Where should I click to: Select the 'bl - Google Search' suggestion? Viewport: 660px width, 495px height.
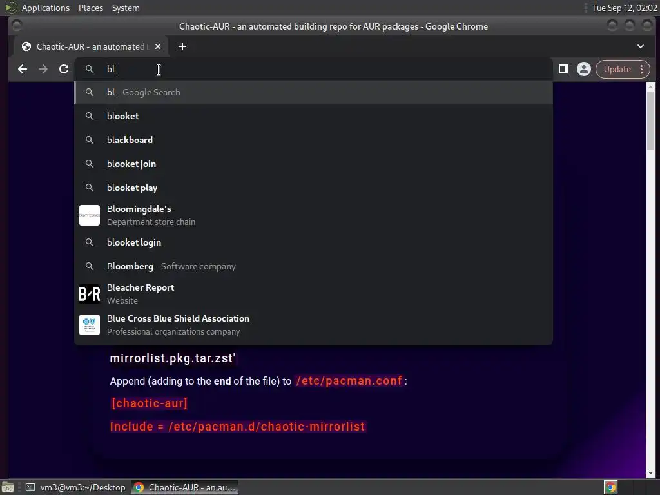coord(314,92)
